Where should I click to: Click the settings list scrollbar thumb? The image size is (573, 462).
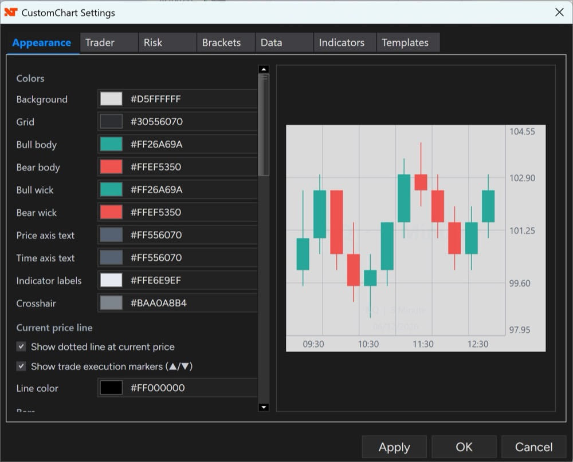coord(264,125)
